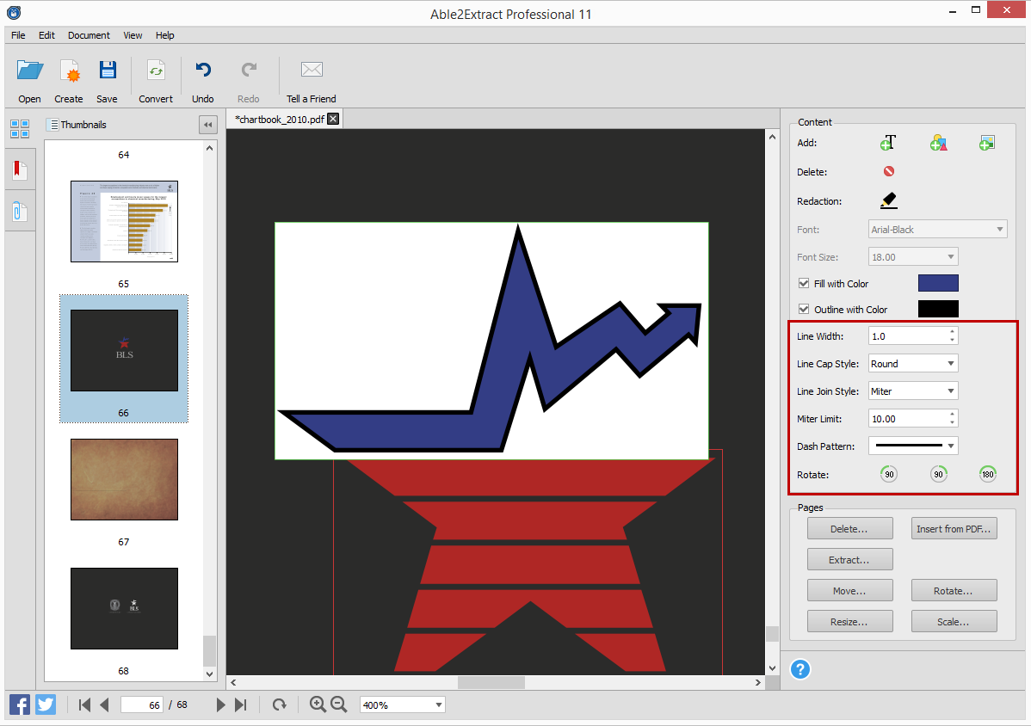The width and height of the screenshot is (1031, 726).
Task: Click the Add Text icon
Action: 888,143
